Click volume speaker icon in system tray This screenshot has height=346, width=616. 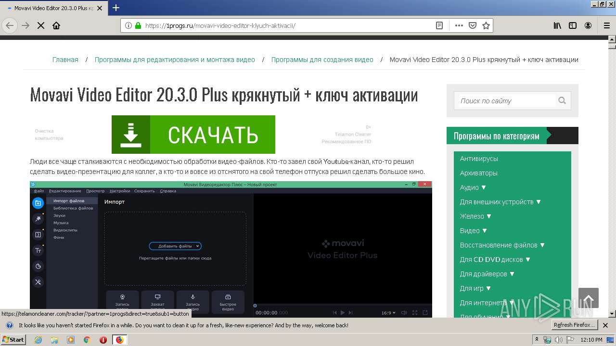pos(559,340)
